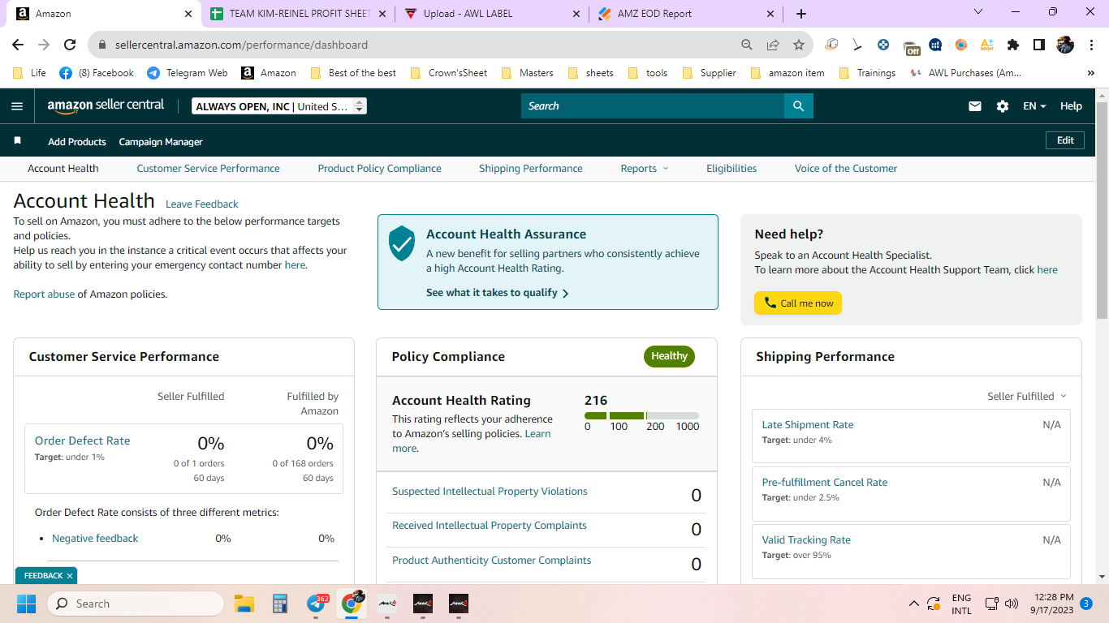1109x623 pixels.
Task: Click the share page icon in address bar
Action: (x=773, y=45)
